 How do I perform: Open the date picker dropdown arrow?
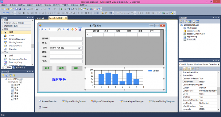[x=81, y=48]
